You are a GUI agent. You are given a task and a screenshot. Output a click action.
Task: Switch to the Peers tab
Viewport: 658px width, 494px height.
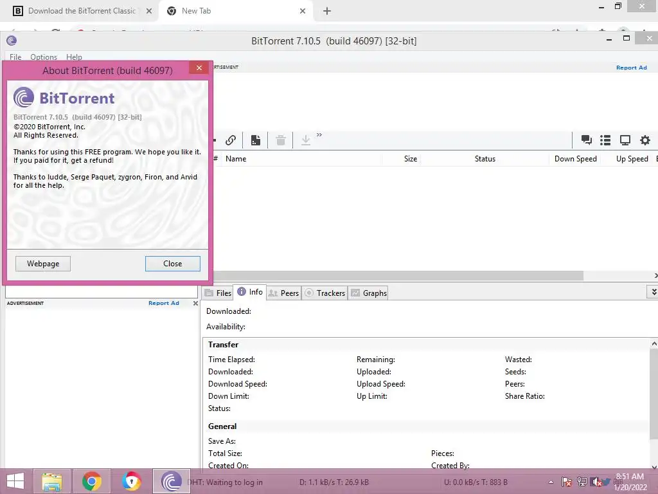click(283, 293)
